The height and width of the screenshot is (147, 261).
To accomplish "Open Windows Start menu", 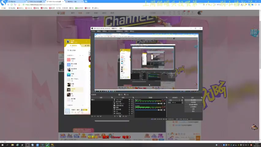I will click(2, 145).
